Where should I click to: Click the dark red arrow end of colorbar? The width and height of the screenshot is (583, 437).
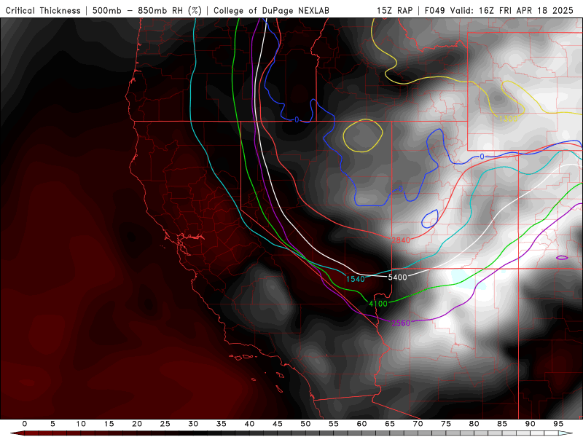tap(17, 433)
